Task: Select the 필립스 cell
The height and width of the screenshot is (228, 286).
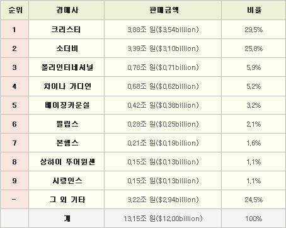Action: click(67, 124)
